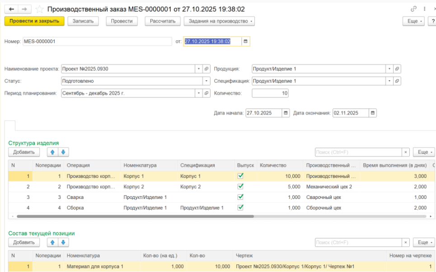Click Провести и закрыть
436x272 pixels.
click(x=34, y=21)
